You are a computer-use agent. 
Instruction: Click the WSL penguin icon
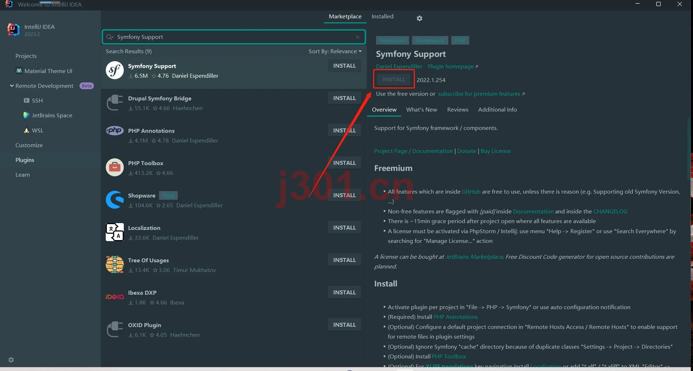click(x=27, y=130)
